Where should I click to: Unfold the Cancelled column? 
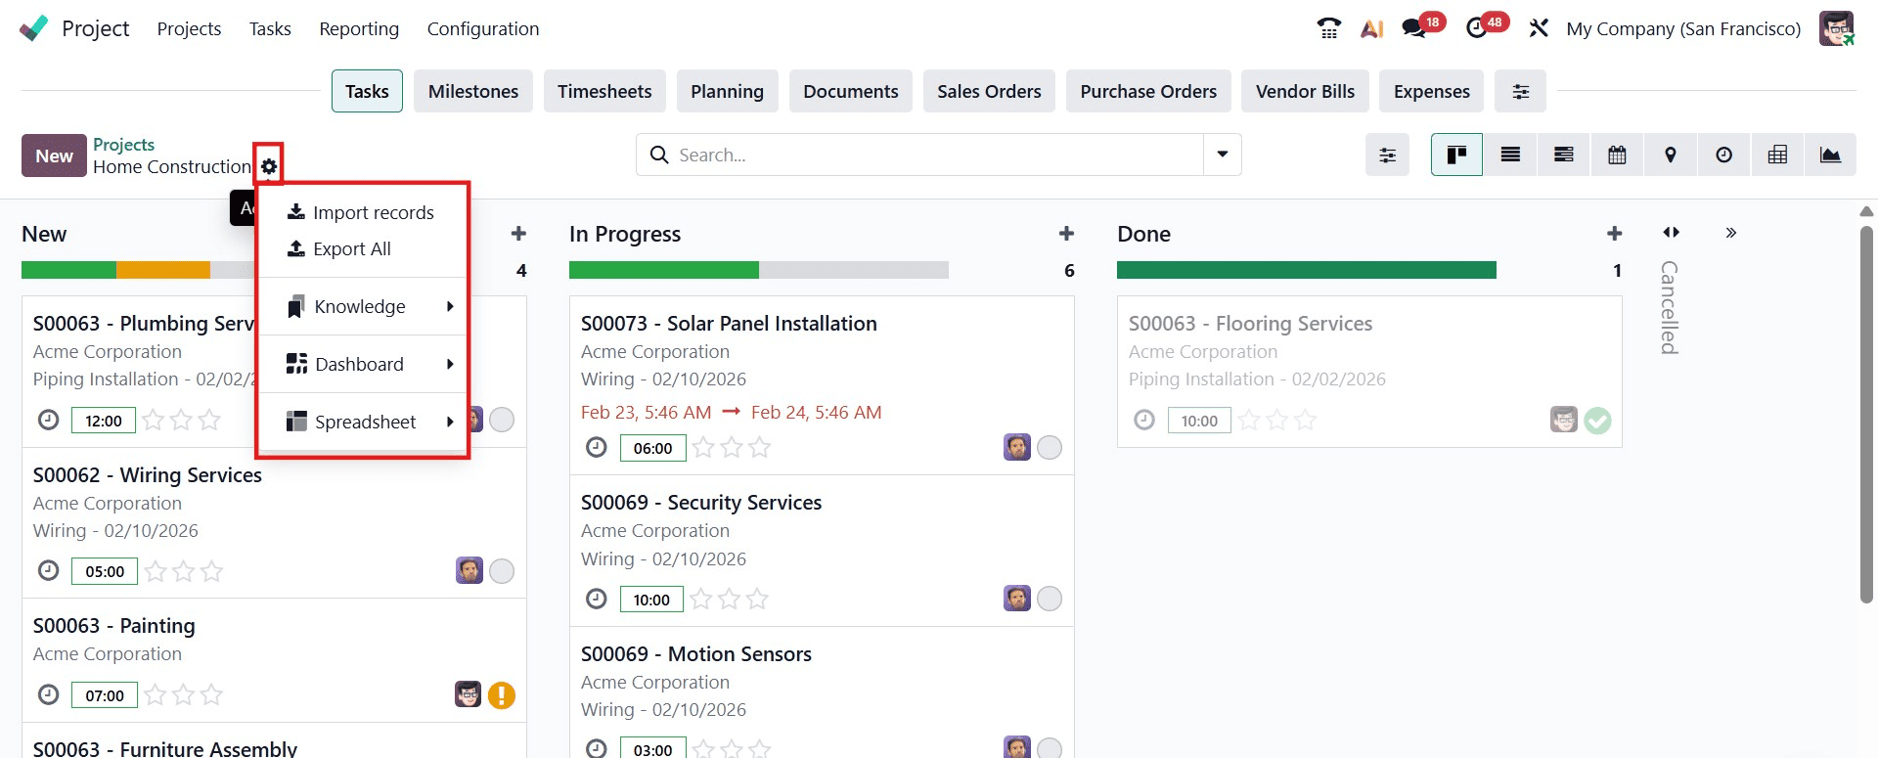tap(1671, 233)
